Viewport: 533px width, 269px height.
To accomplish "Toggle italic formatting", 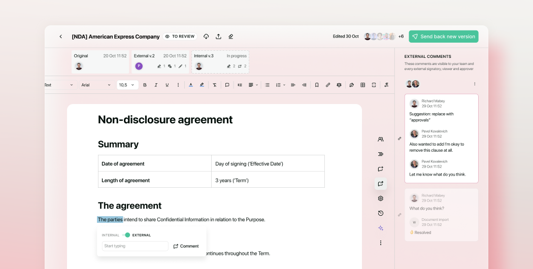I will (156, 85).
